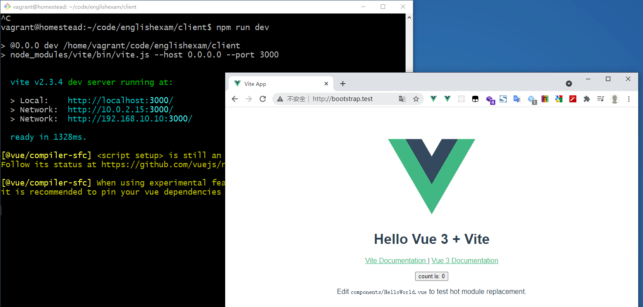Open the first Vue devtools extension icon
The width and height of the screenshot is (643, 307).
tap(433, 99)
